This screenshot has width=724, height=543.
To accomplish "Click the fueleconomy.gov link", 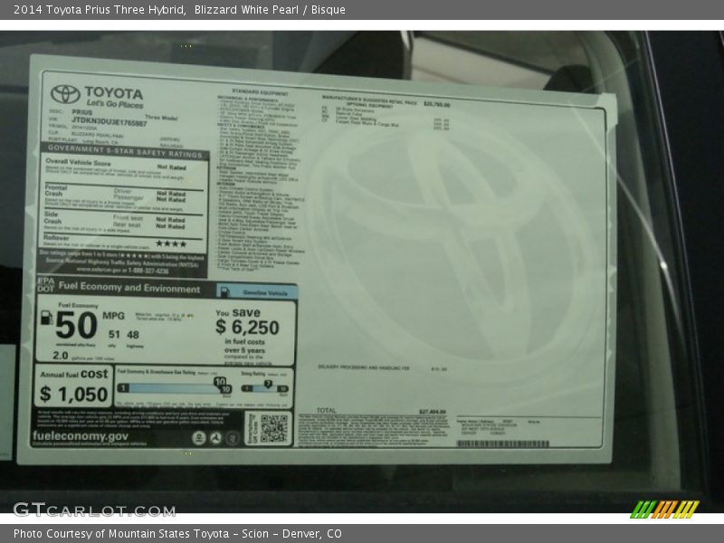I will point(81,436).
